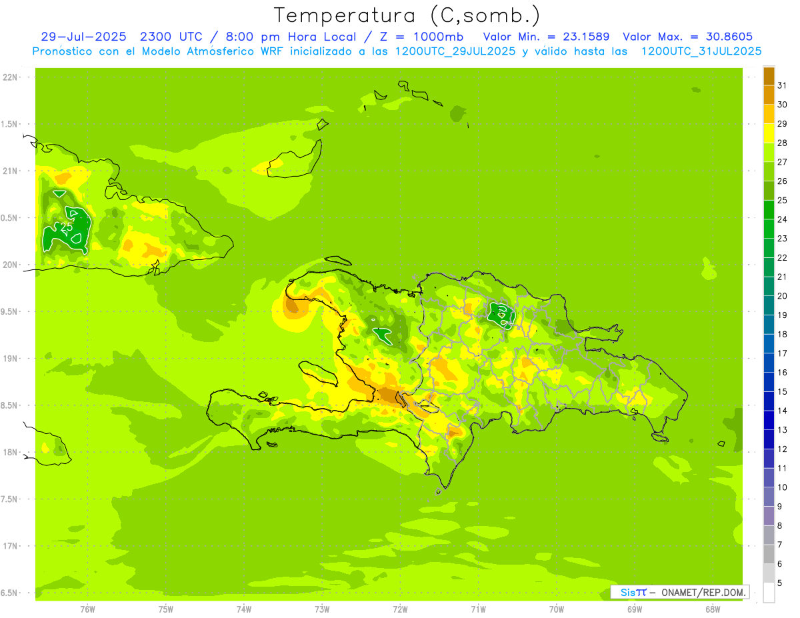Click the '72W' longitude axis label

click(400, 609)
